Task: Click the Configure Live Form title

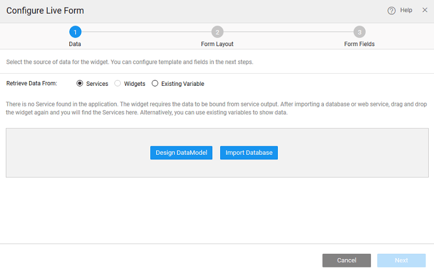Action: point(45,11)
